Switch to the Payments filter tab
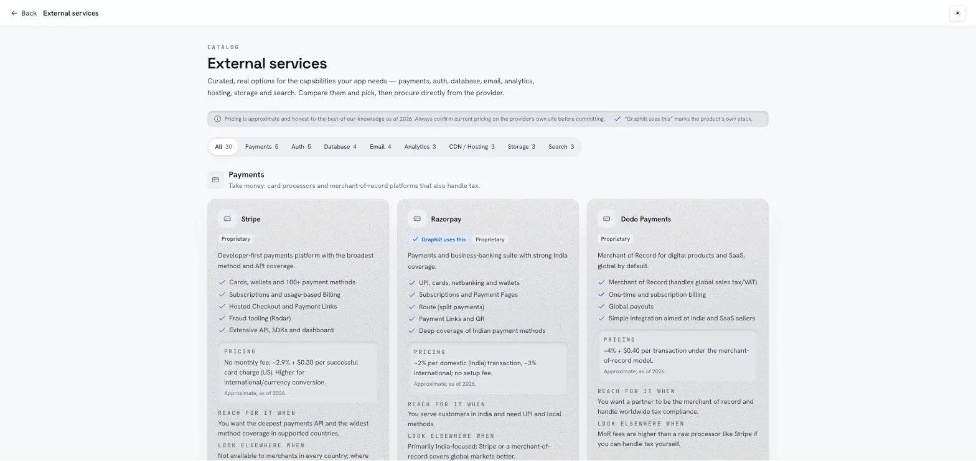This screenshot has height=461, width=976. coord(261,147)
